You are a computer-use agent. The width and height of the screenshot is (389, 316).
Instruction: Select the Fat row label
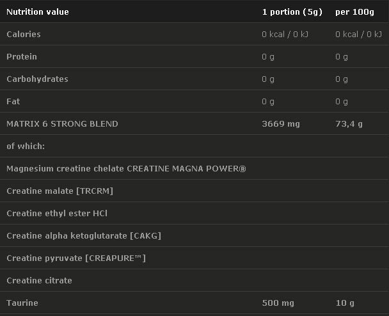(13, 101)
